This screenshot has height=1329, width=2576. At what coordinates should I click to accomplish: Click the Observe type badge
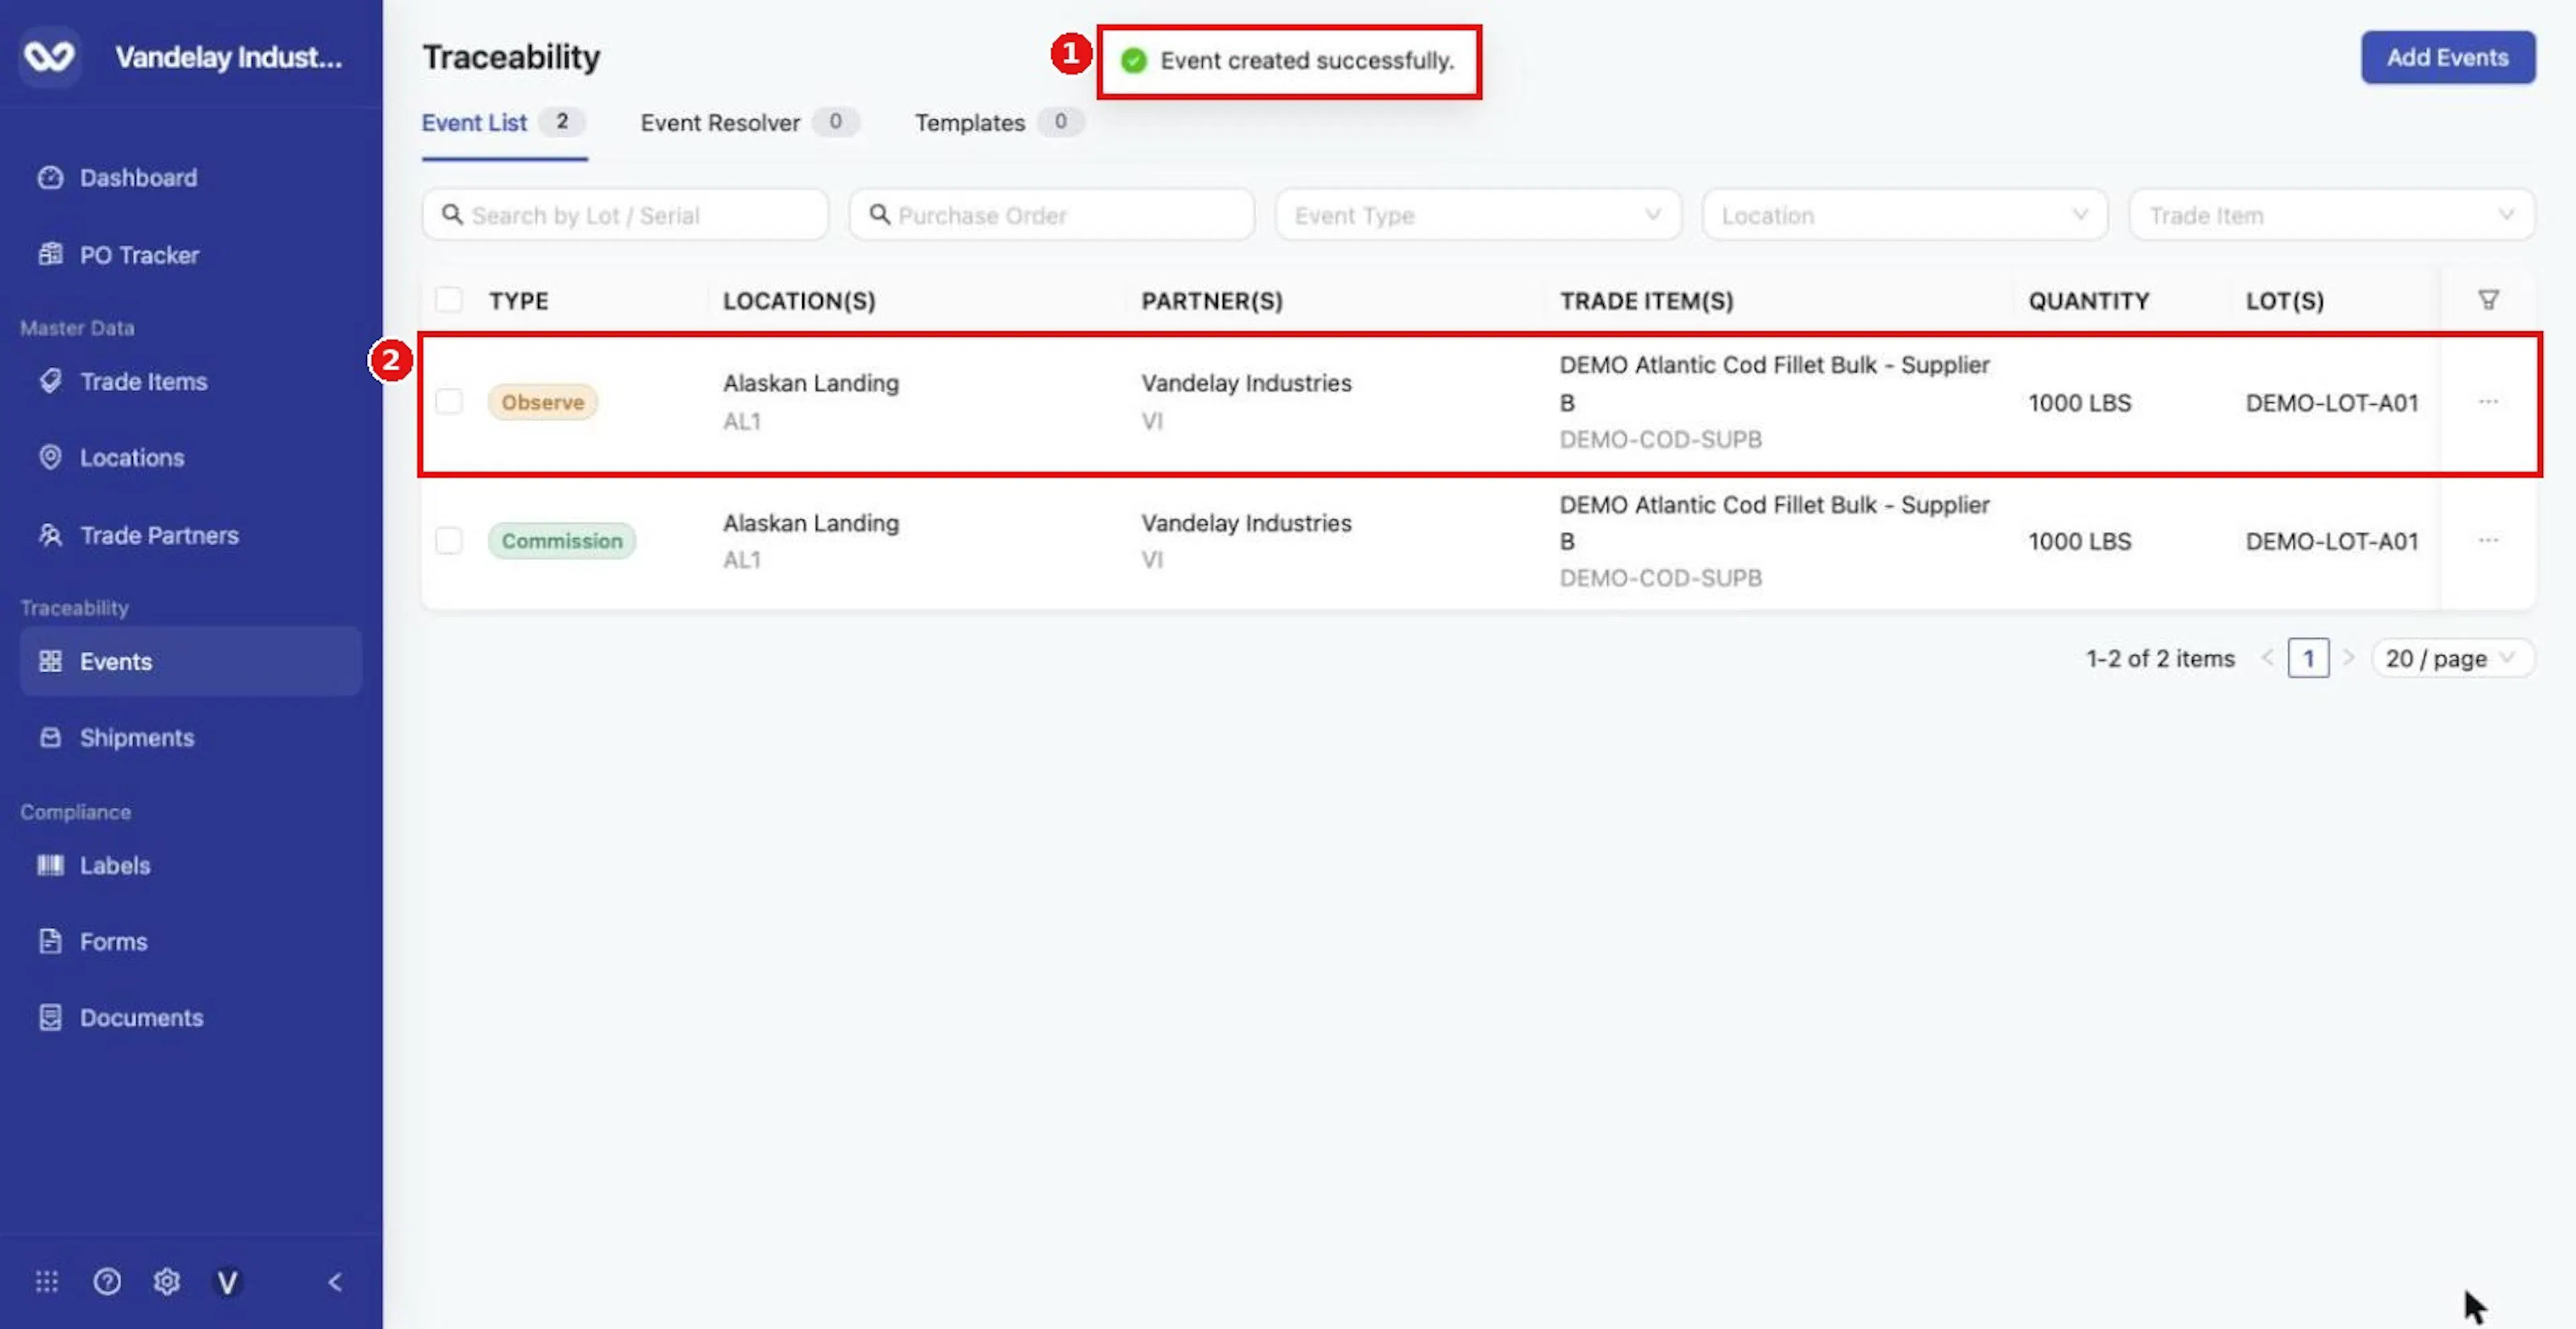542,402
